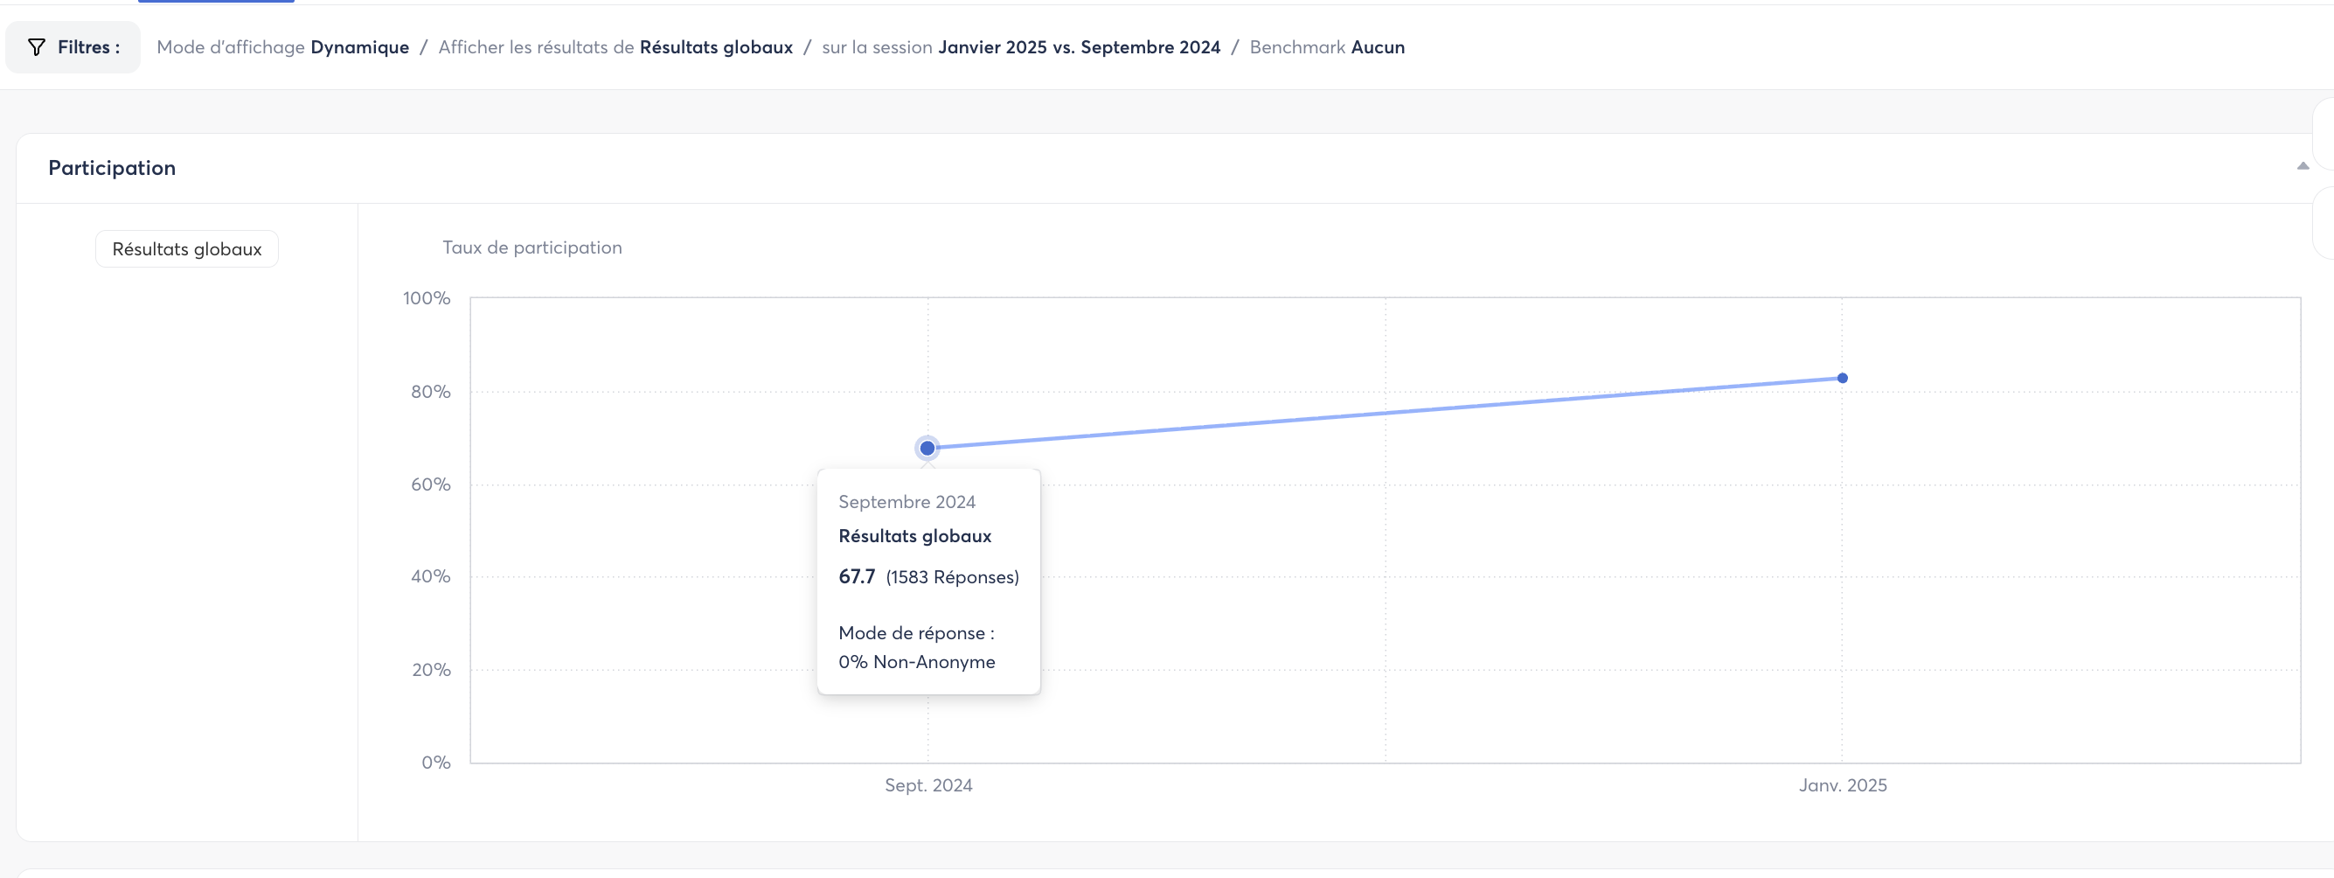
Task: Click the lower floating button at right edge
Action: (x=2324, y=222)
